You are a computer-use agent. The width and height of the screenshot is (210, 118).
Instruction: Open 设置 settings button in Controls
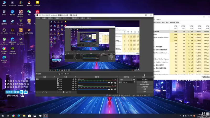[x=145, y=89]
